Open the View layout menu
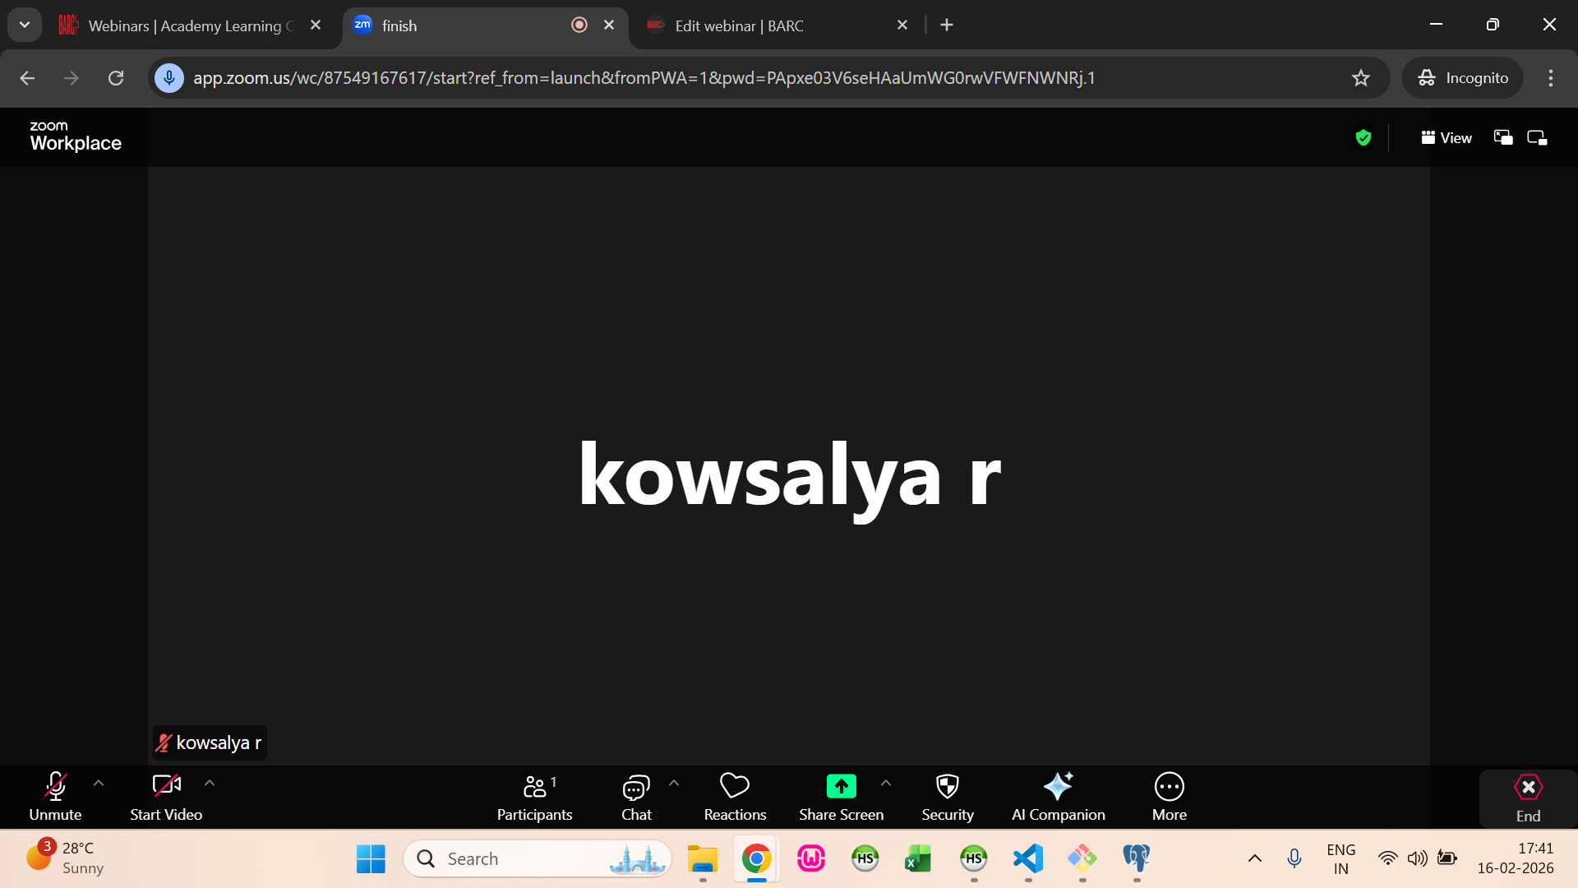 [1446, 138]
